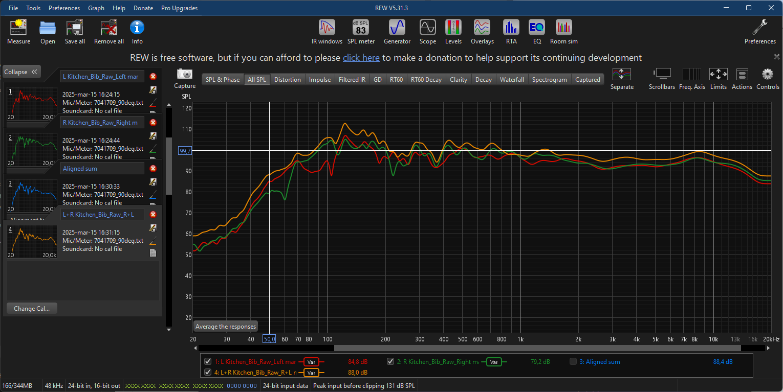This screenshot has height=392, width=783.
Task: Edit the L+R Kitchen_Bib_Raw_R+L name field
Action: (102, 214)
